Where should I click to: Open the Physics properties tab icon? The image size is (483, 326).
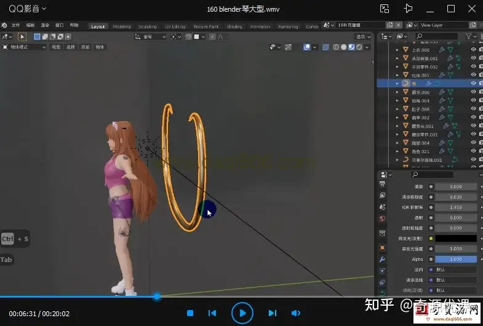382,271
